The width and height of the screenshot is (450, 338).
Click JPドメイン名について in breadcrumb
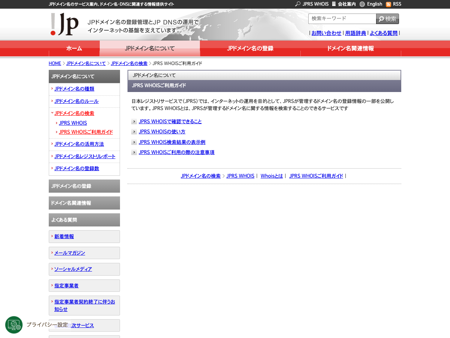pos(86,63)
